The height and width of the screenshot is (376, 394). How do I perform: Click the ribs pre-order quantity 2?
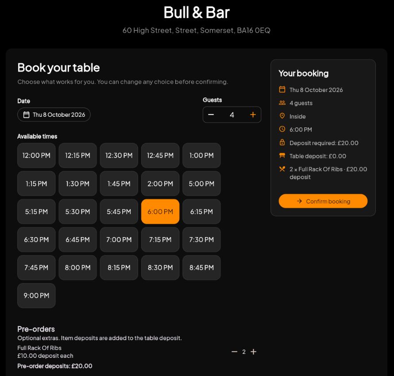click(x=244, y=352)
